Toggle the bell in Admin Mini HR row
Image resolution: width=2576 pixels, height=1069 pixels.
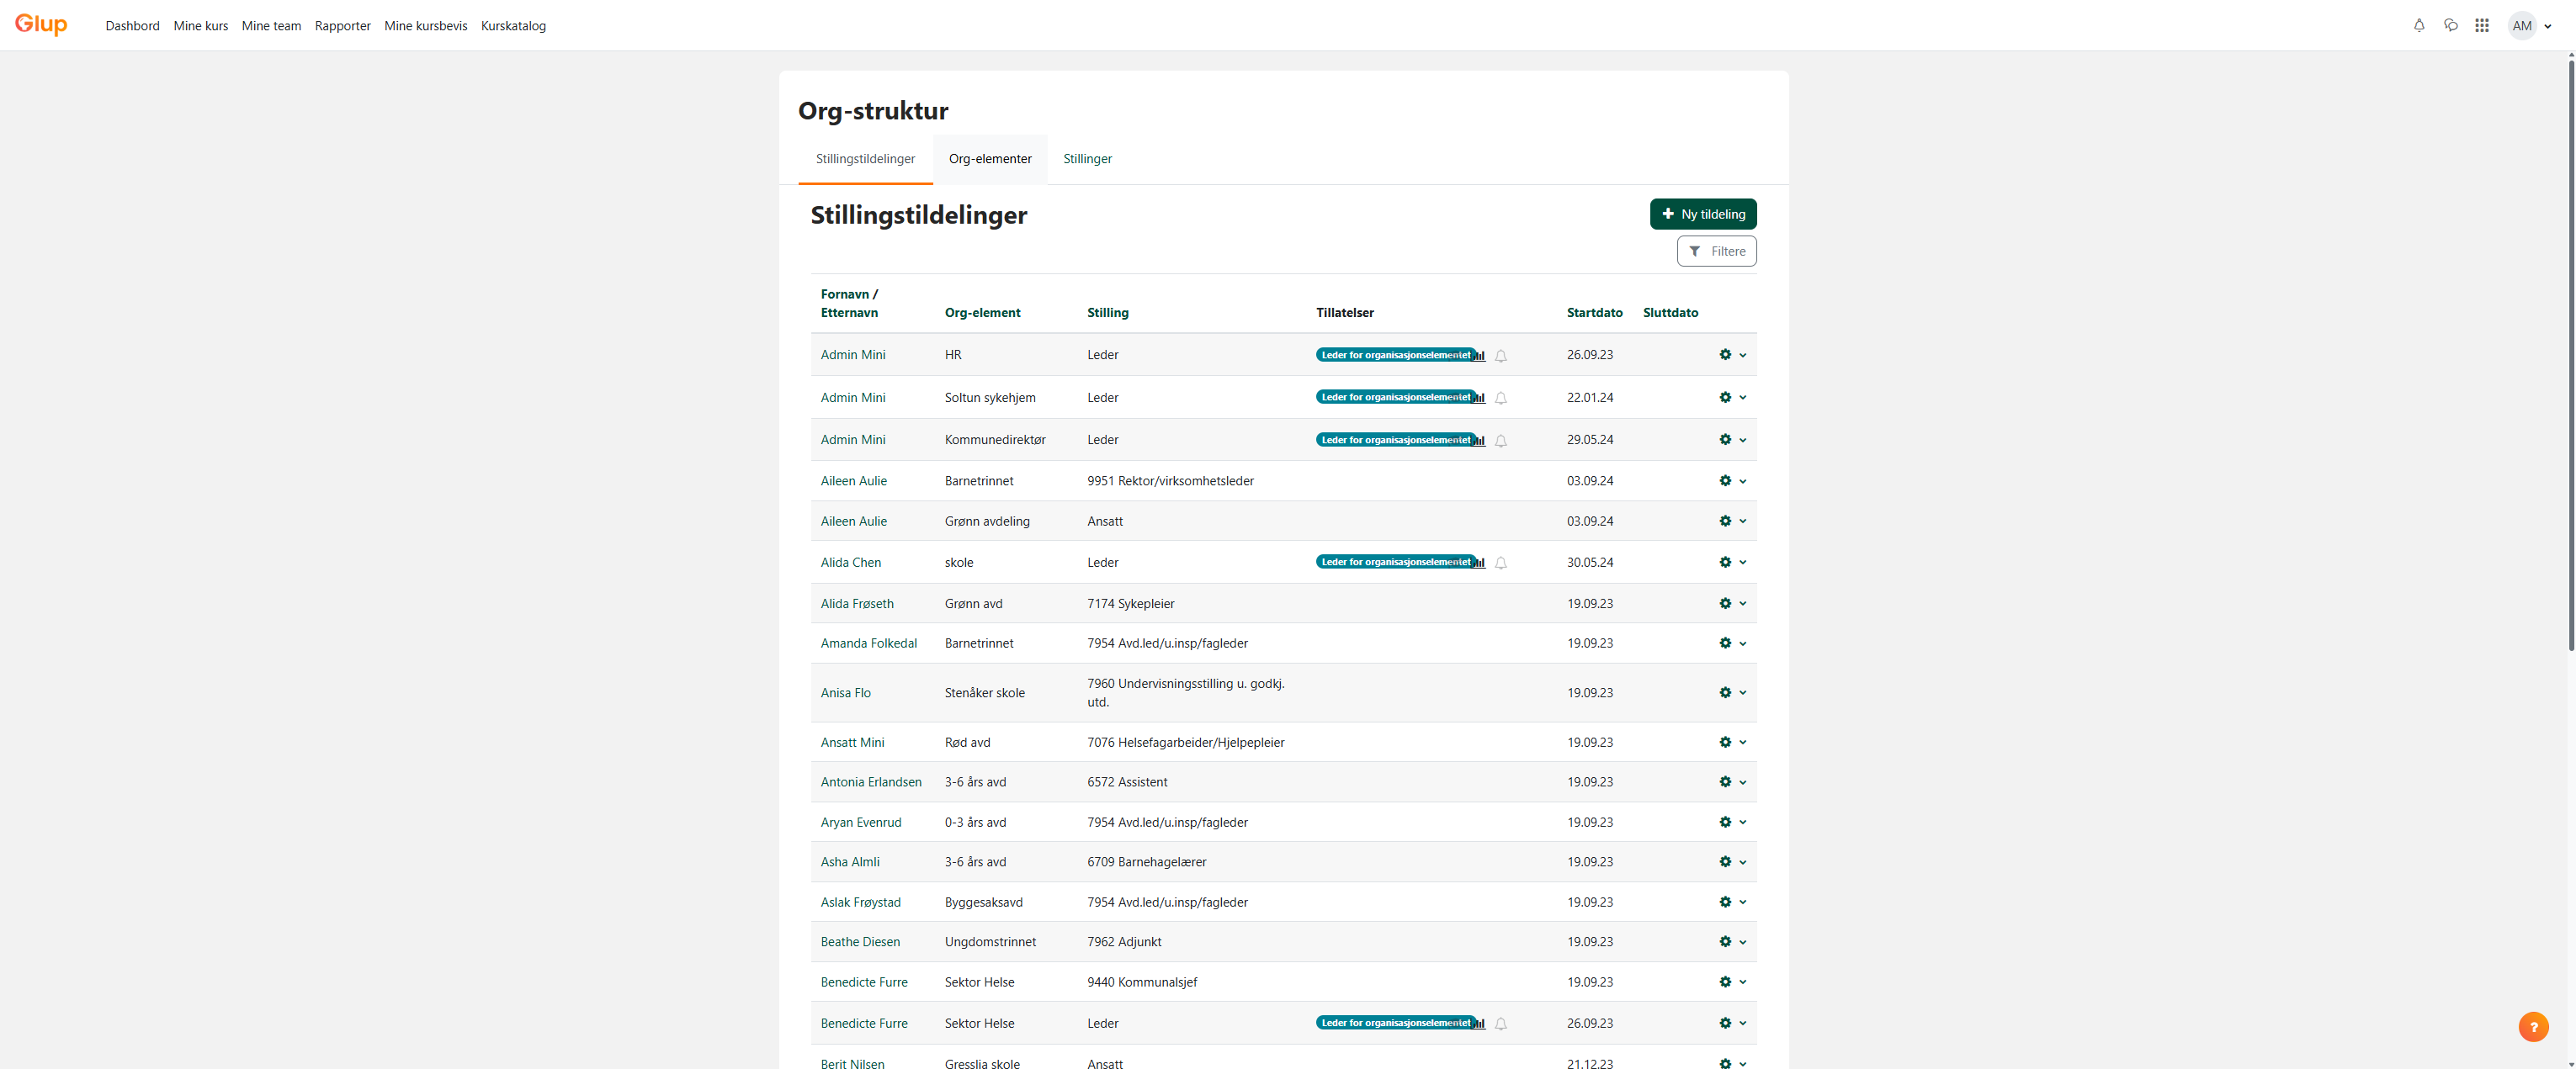click(1500, 356)
